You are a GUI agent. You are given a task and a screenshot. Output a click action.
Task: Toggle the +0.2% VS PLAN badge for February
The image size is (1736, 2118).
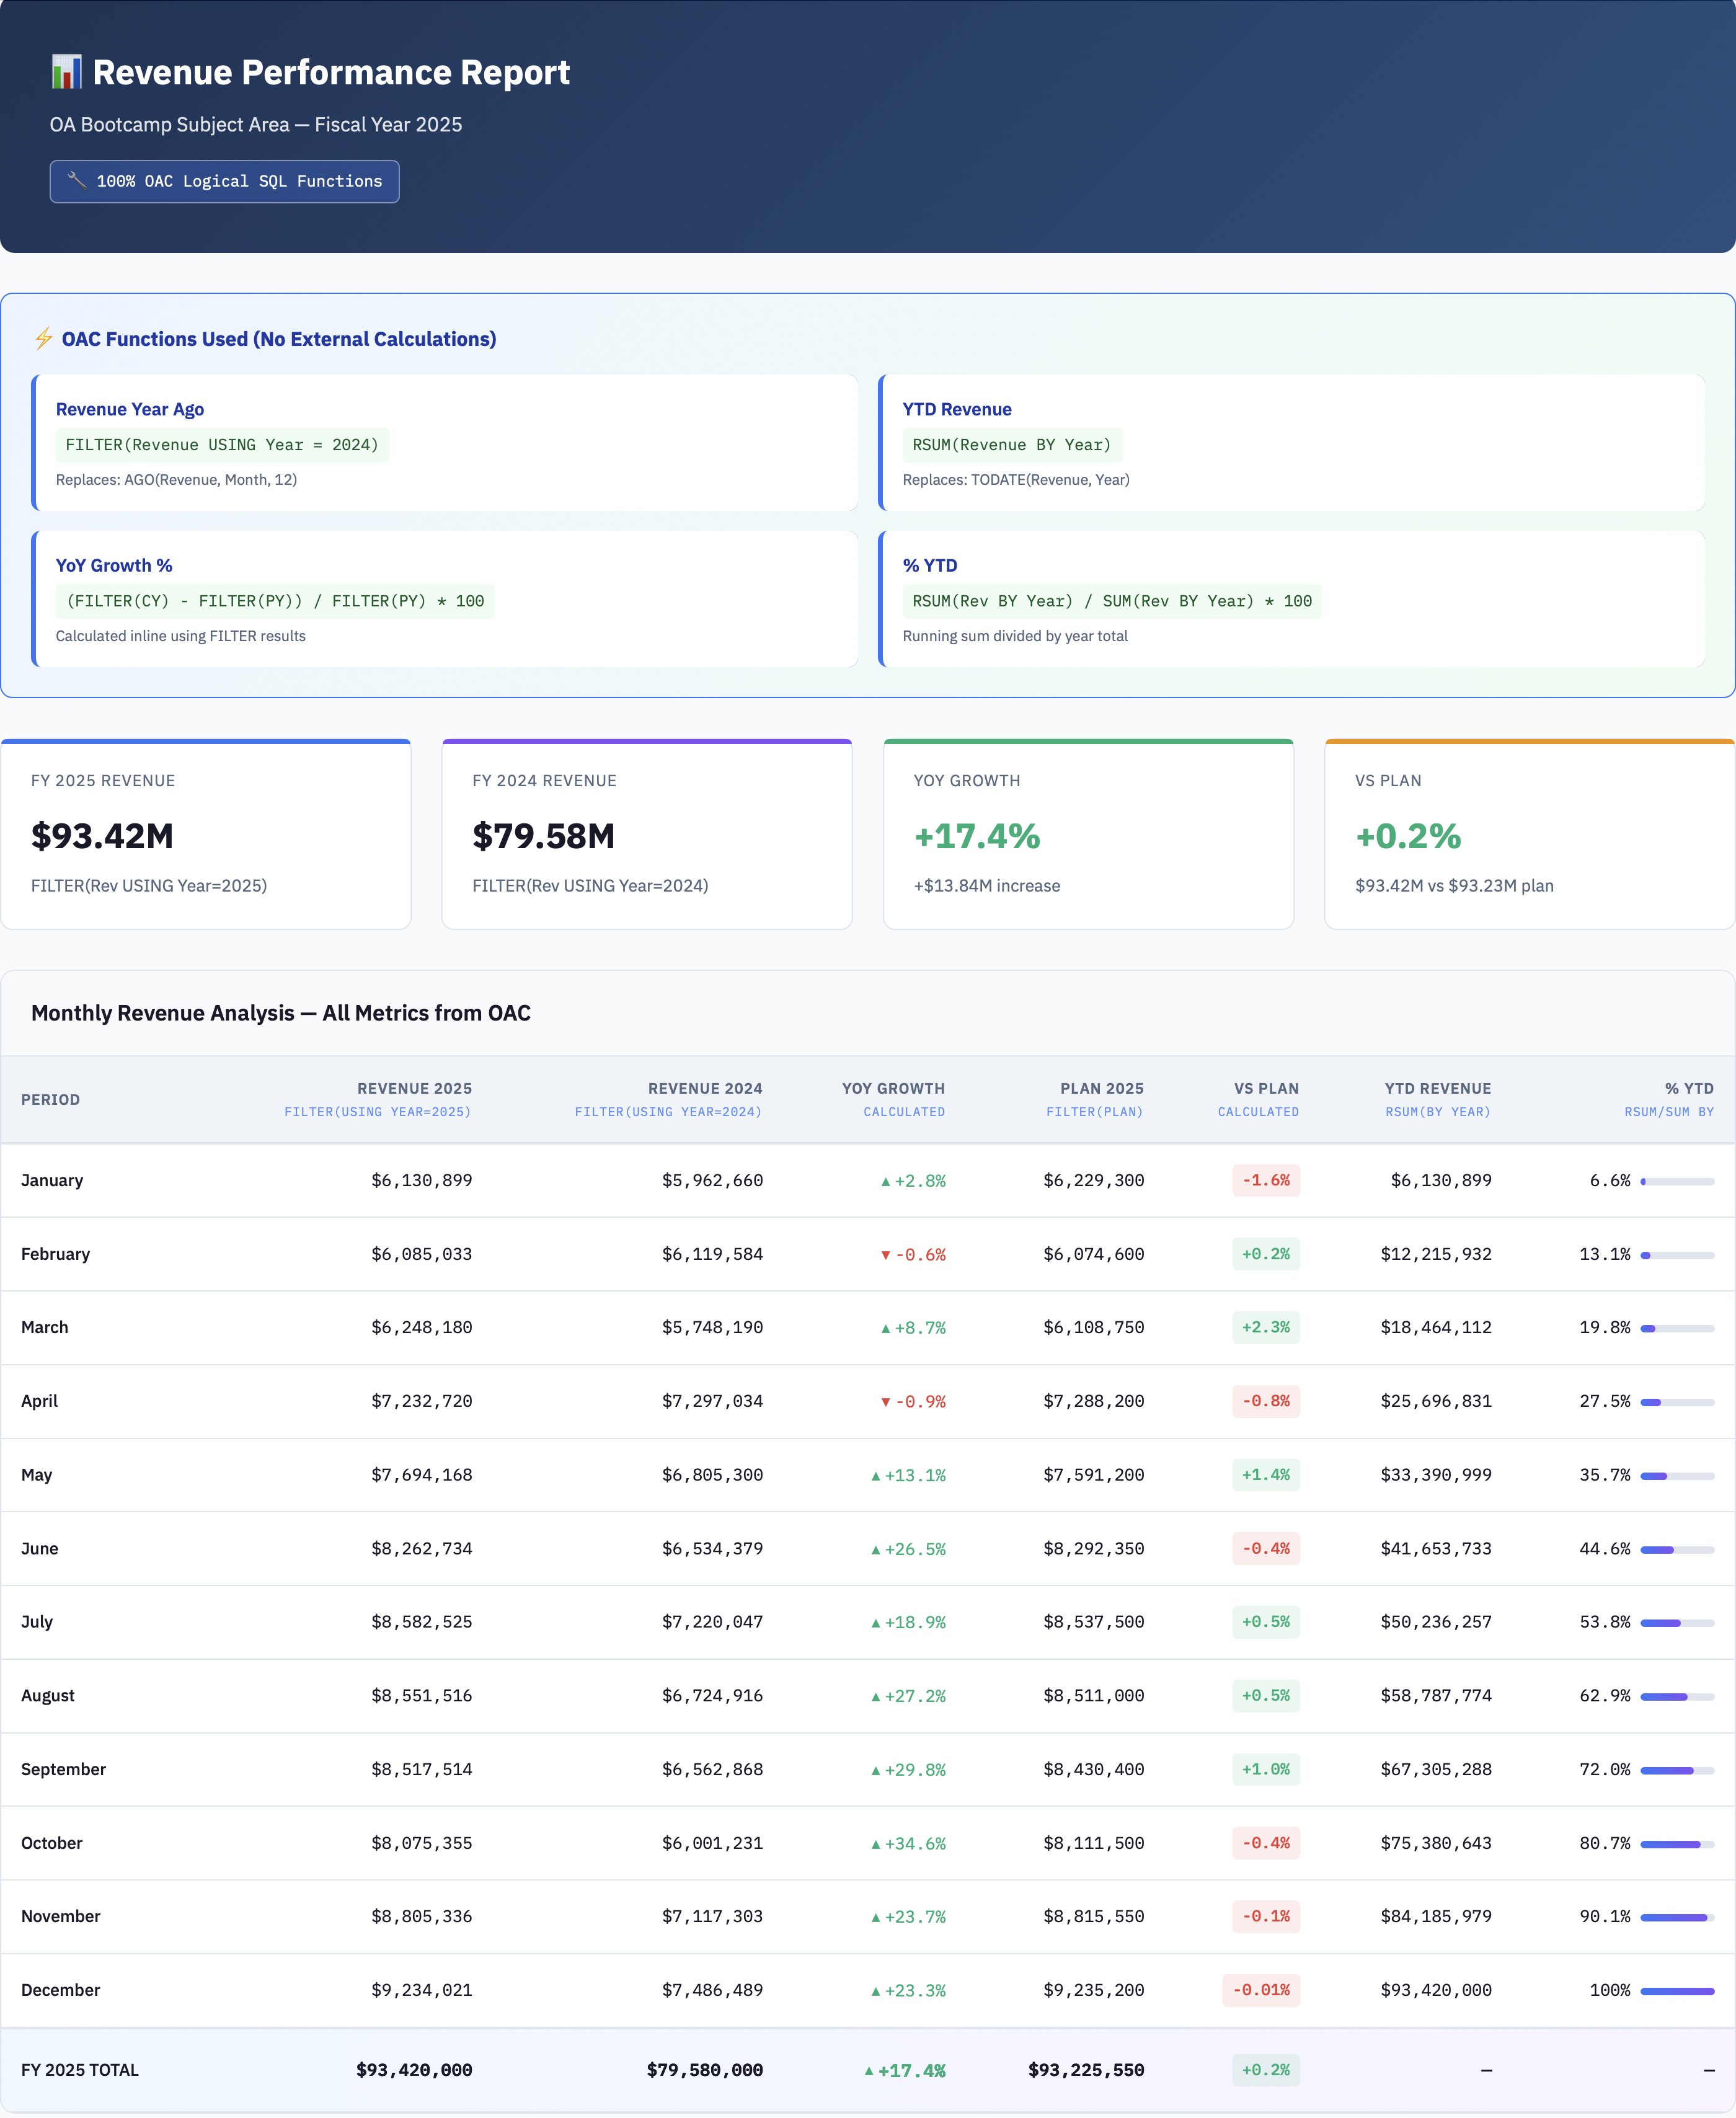pos(1266,1254)
